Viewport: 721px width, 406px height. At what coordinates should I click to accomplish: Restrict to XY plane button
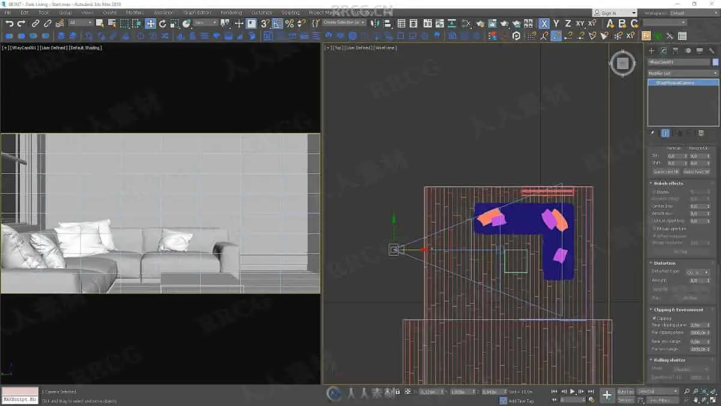coord(580,23)
